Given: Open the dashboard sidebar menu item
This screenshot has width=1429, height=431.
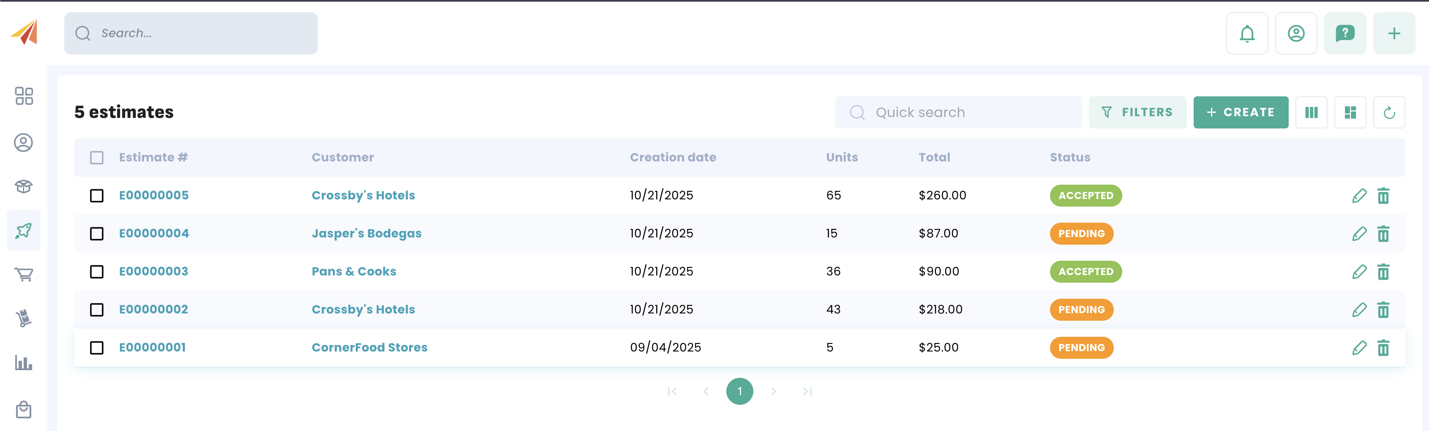Looking at the screenshot, I should (x=23, y=96).
